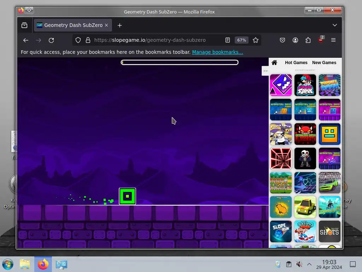Viewport: 362px width, 272px height.
Task: Open the yellow square face game thumbnail
Action: pos(329,134)
